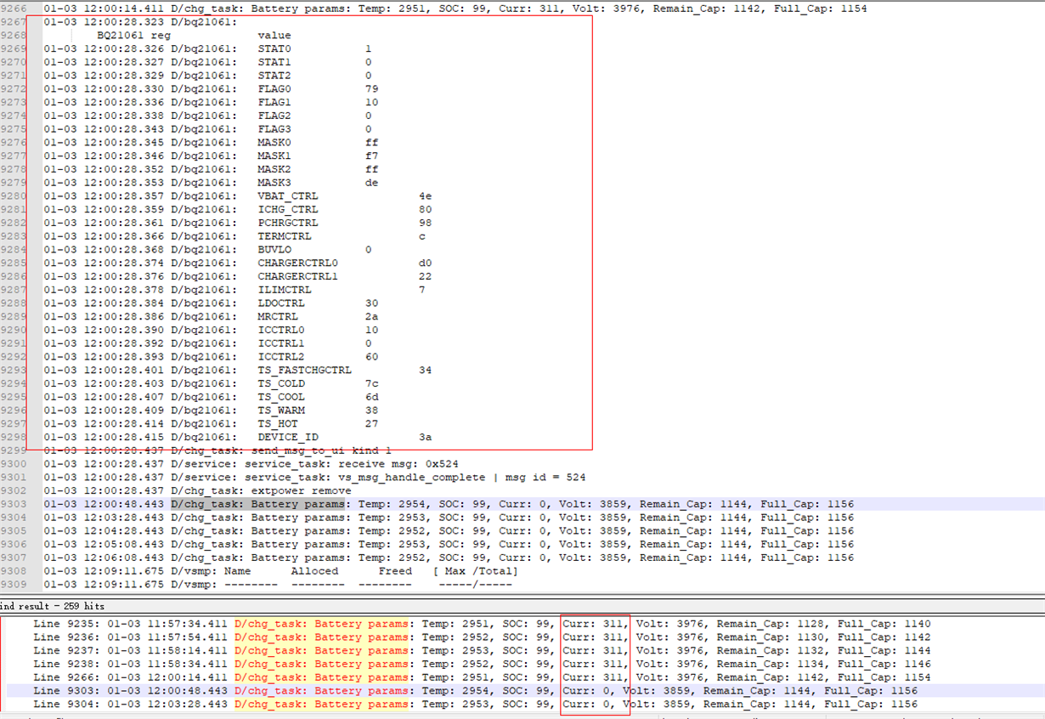Click the STAT1 register line
The width and height of the screenshot is (1045, 719).
tap(207, 63)
